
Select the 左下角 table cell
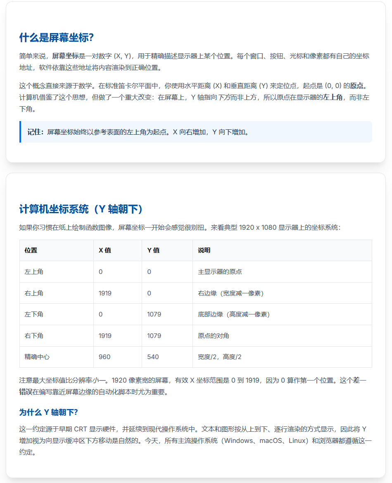point(56,314)
